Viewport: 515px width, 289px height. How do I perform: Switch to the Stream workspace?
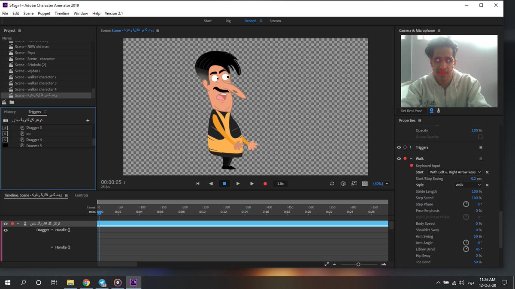tap(275, 21)
